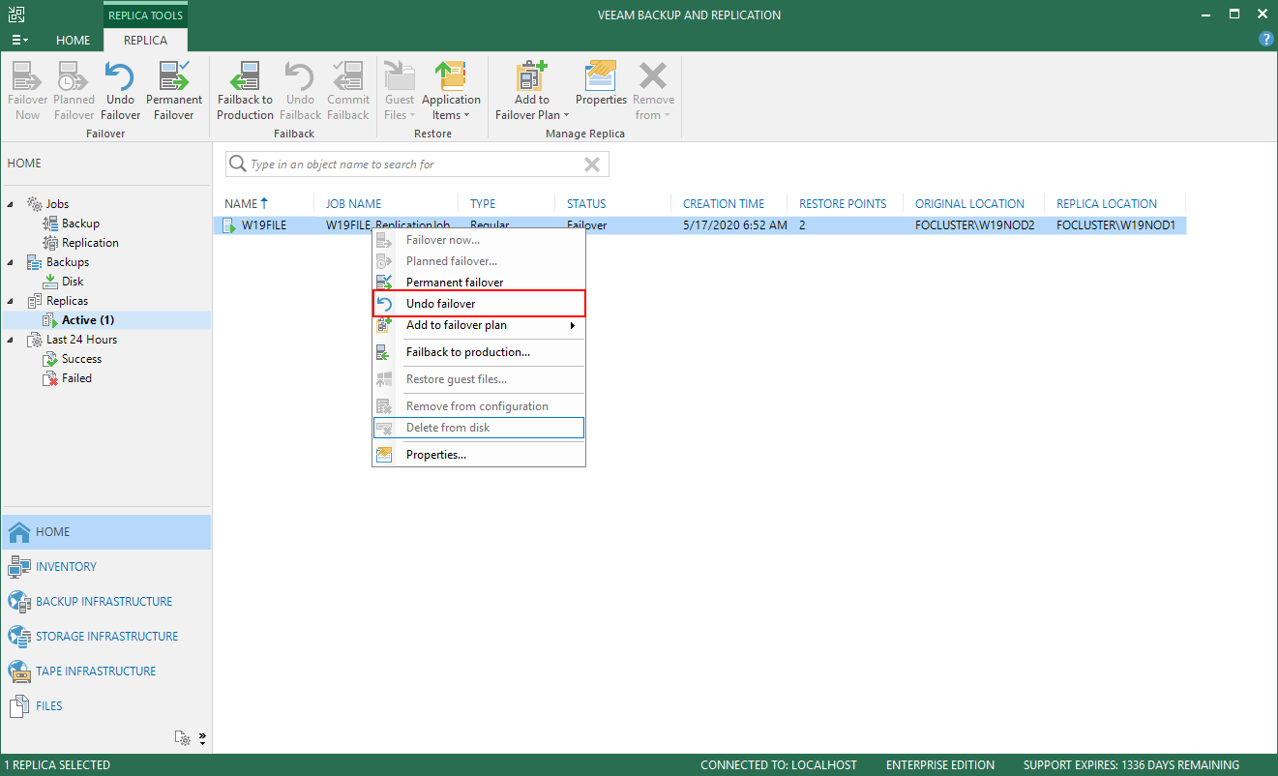Sort by the TYPE column header
This screenshot has width=1278, height=776.
pos(483,204)
